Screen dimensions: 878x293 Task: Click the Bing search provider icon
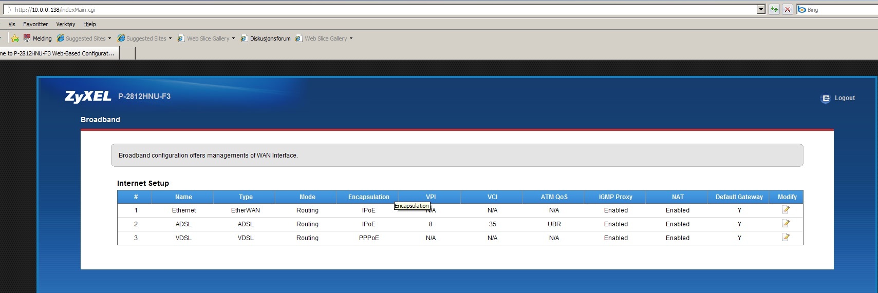(801, 9)
